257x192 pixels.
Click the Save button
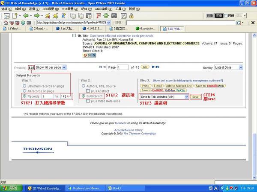[x=195, y=97]
